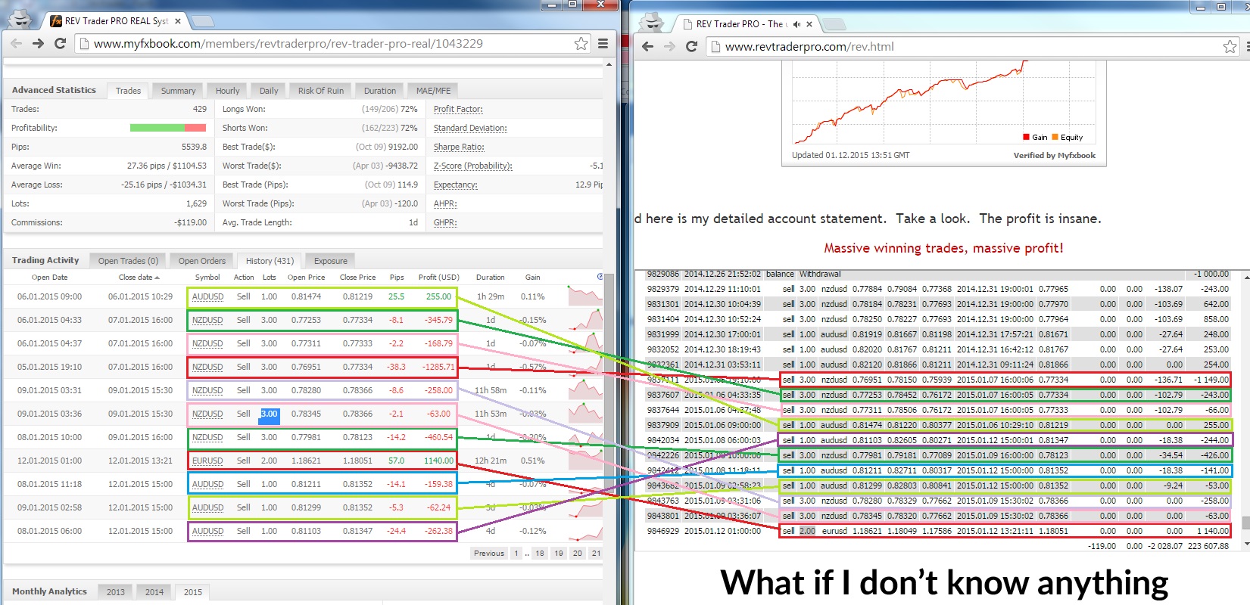Click mini chart thumbnail in EURUSD row
The height and width of the screenshot is (605, 1250).
coord(585,461)
